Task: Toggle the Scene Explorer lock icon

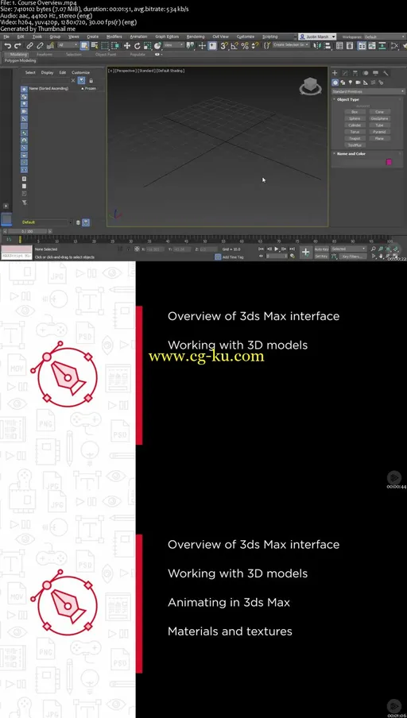Action: [91, 80]
